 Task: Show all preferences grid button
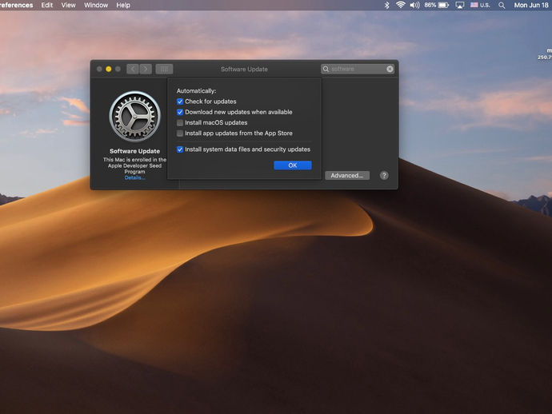[164, 69]
